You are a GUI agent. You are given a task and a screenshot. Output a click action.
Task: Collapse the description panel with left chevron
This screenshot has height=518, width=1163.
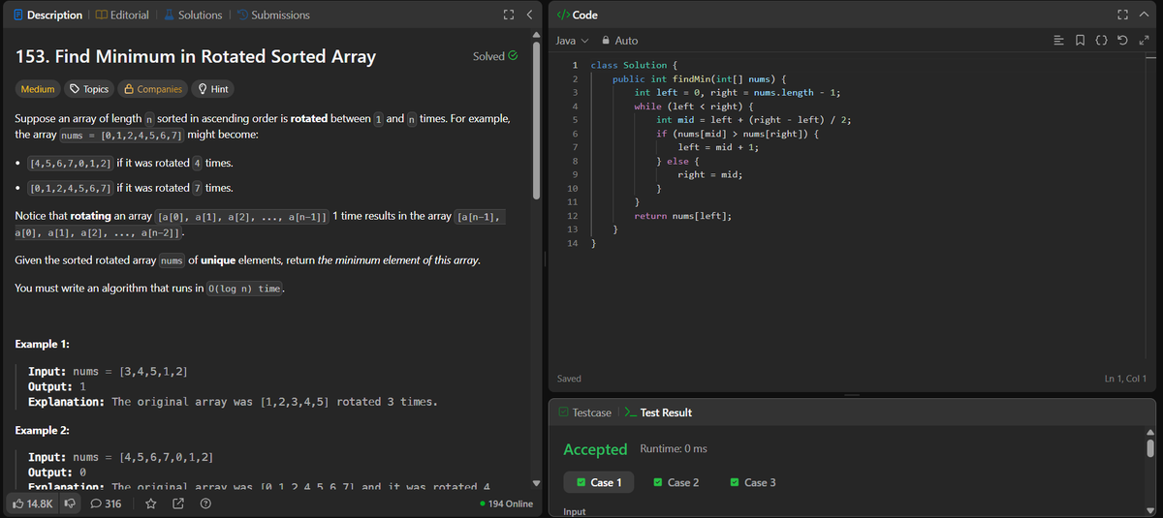click(529, 15)
